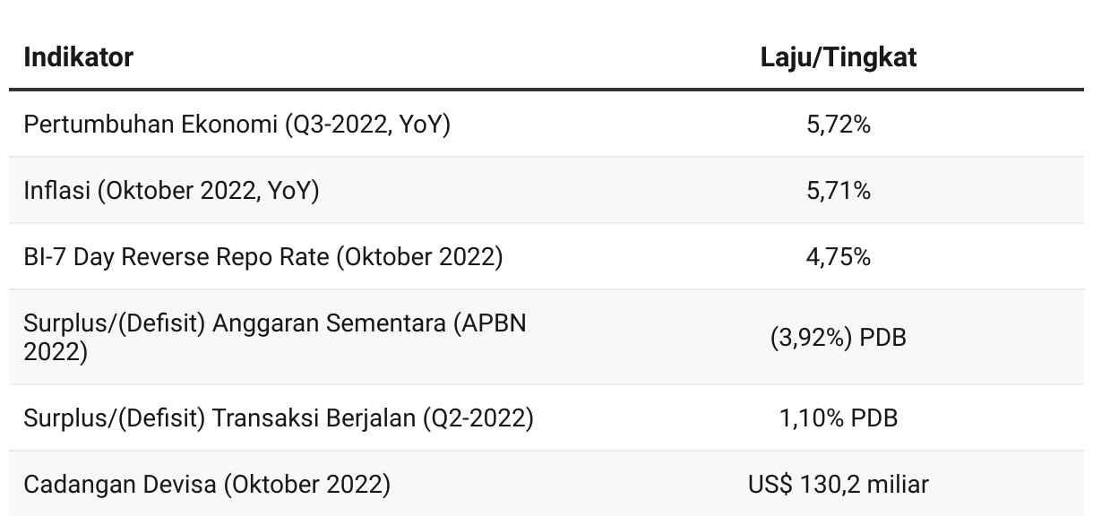Select the Pertumbuhan Ekonomi (Q3-2022, YoY) row label
This screenshot has height=525, width=1093.
(x=237, y=125)
